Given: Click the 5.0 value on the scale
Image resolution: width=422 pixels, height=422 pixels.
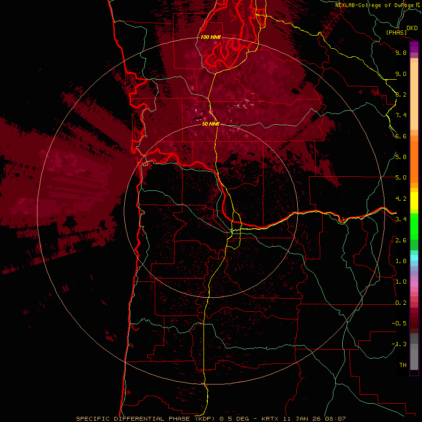Looking at the screenshot, I should [x=401, y=178].
